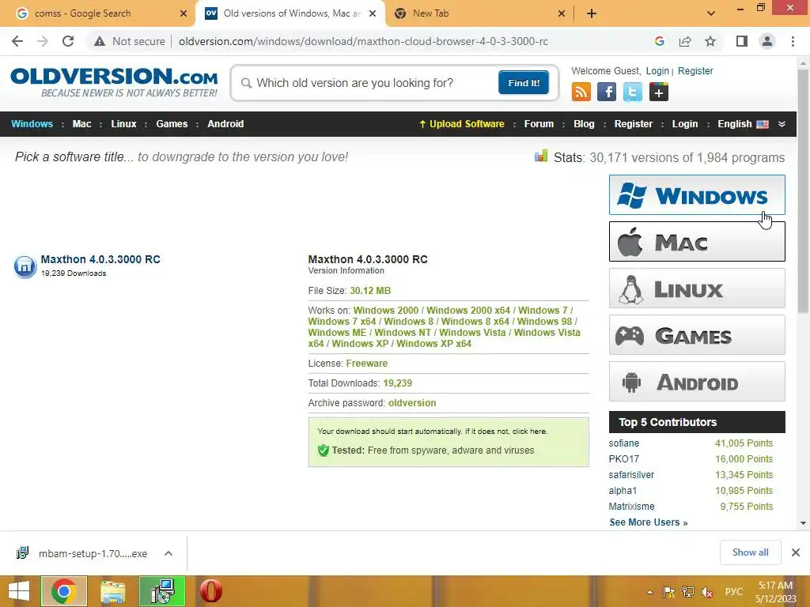Open Chrome from the taskbar
The height and width of the screenshot is (607, 810).
[x=64, y=591]
